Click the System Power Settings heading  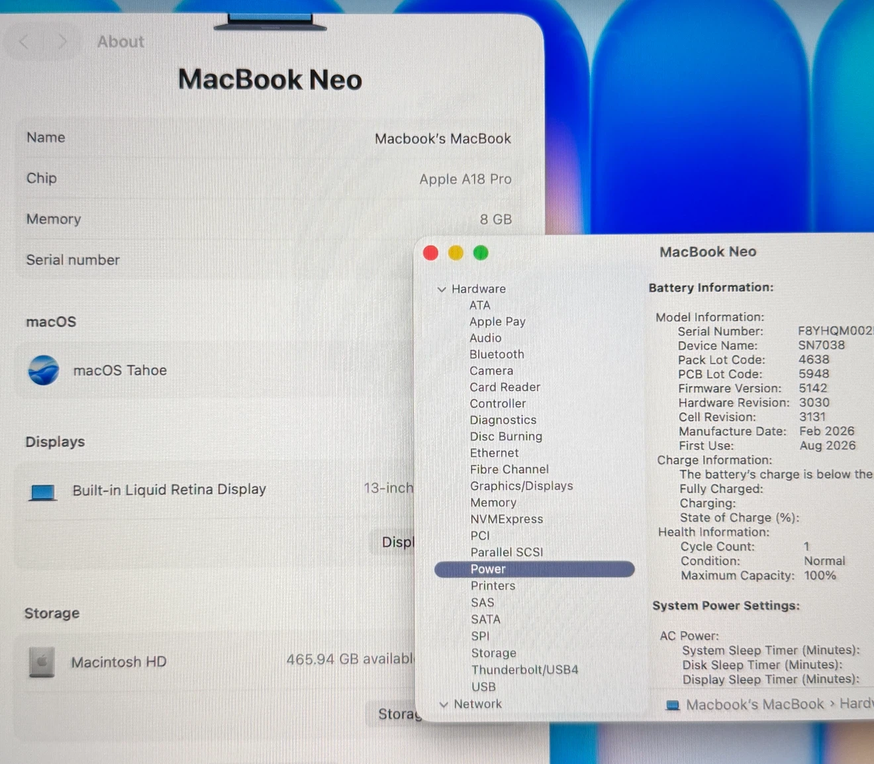coord(726,606)
